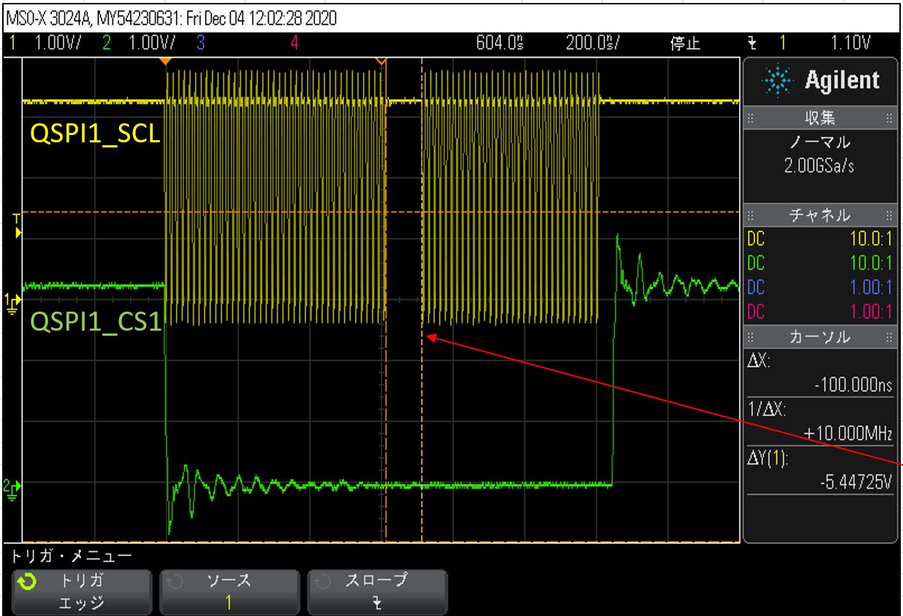Open the カーソル panel header
903x616 pixels.
tap(820, 337)
